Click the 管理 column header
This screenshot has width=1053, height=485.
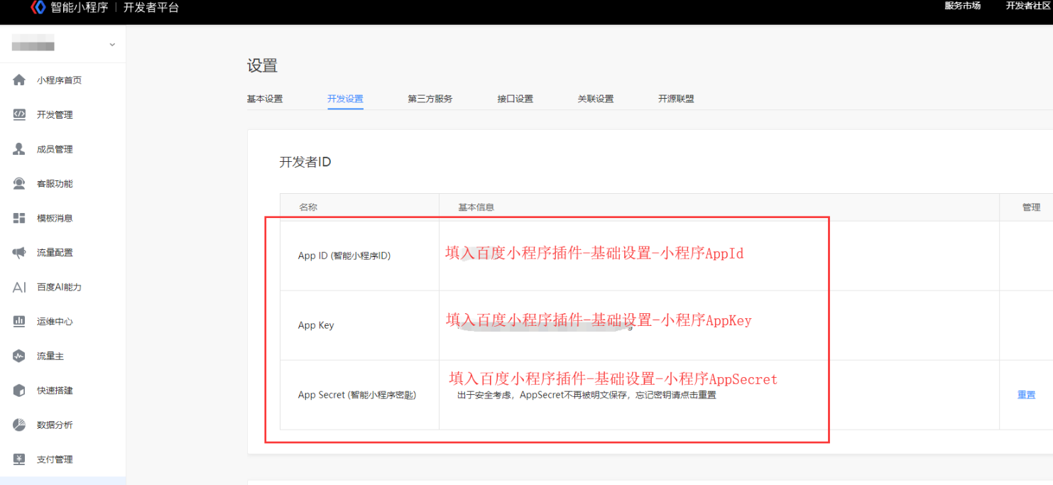tap(1032, 207)
